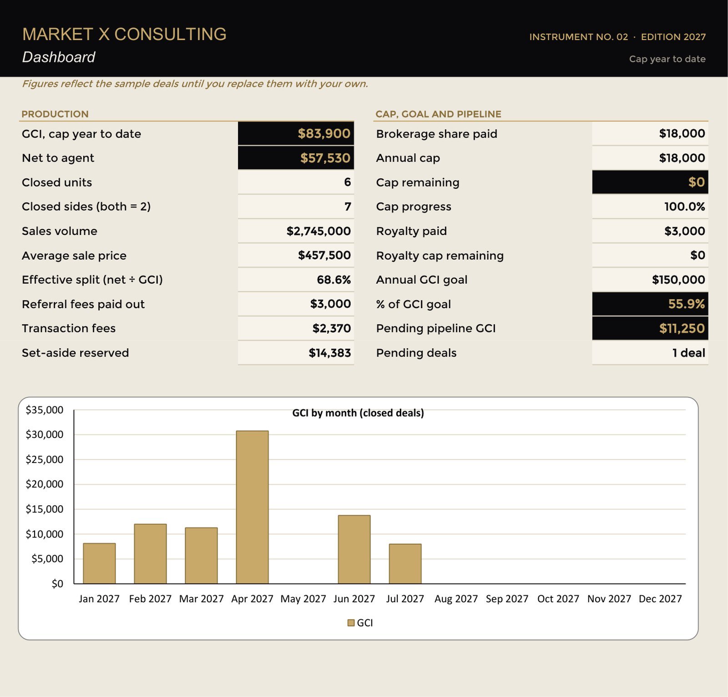Select the Jan 2027 chart bar
The height and width of the screenshot is (697, 728).
pyautogui.click(x=99, y=563)
